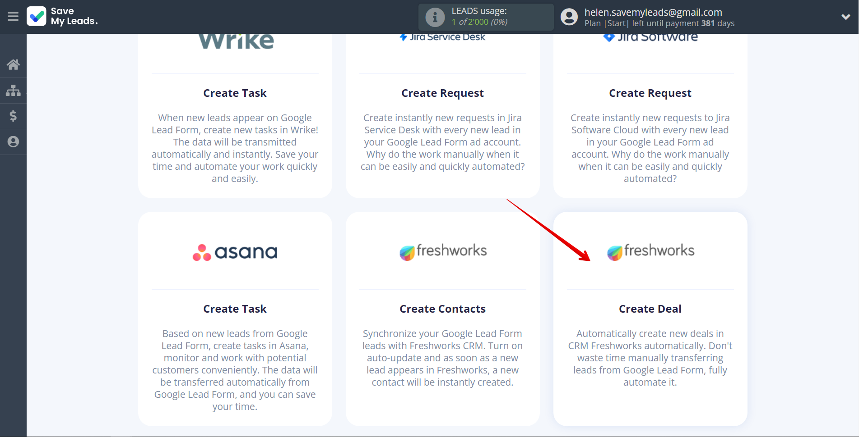Click Freshworks CRM contacts description
The image size is (859, 437).
click(442, 358)
